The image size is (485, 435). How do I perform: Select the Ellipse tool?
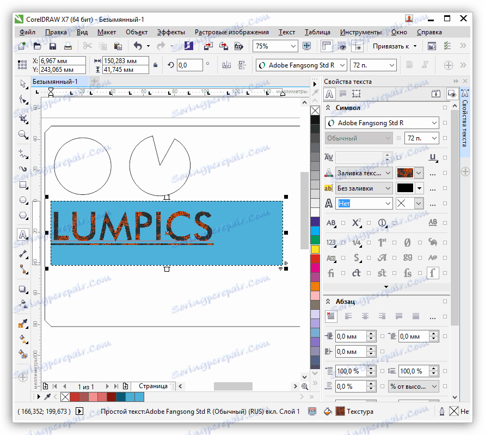(x=23, y=200)
